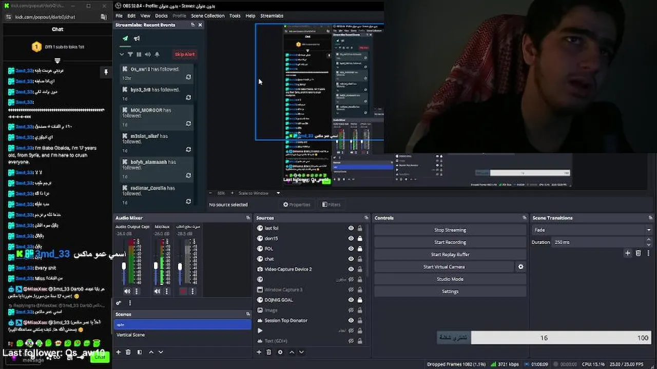Hide the 'last fol' source with eye icon
Screen dimensions: 657x369
(x=351, y=229)
